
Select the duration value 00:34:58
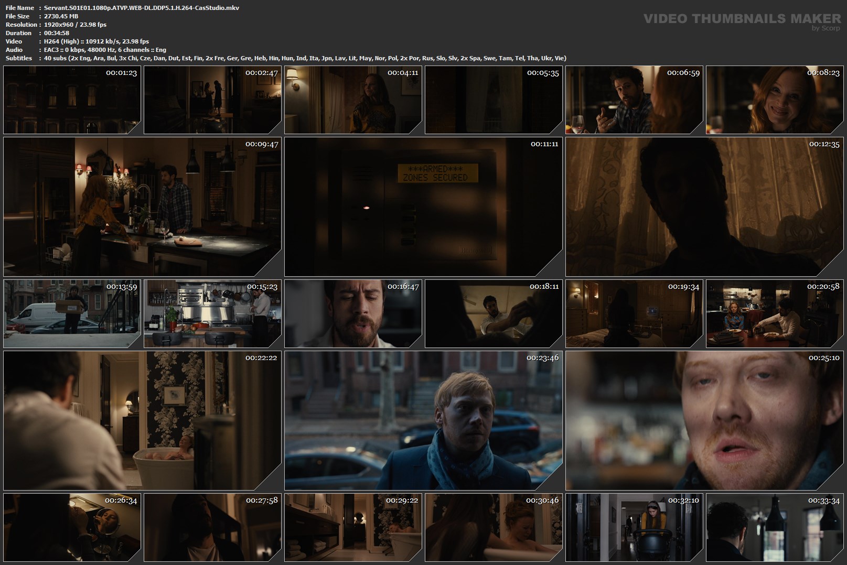57,33
